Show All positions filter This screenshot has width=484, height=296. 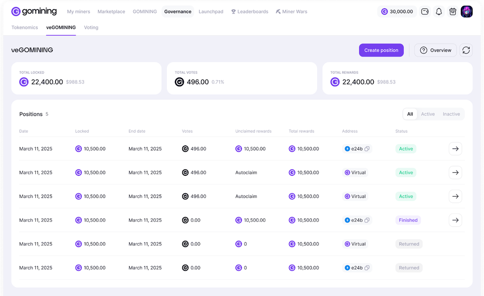(410, 114)
